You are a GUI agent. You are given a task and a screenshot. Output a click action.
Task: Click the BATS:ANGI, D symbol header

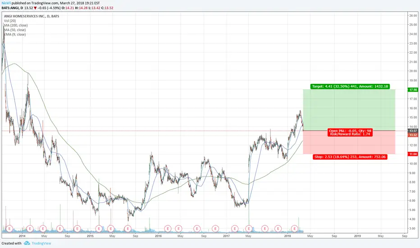12,8
